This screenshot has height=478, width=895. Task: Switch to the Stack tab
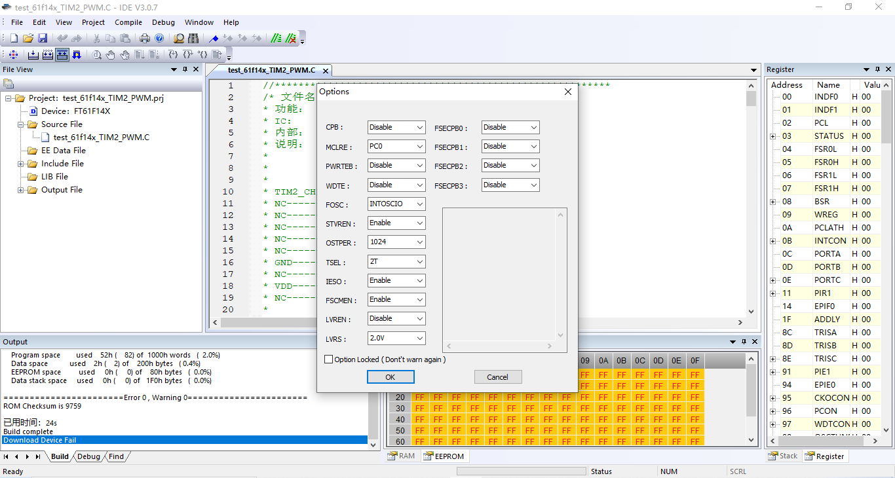[783, 456]
